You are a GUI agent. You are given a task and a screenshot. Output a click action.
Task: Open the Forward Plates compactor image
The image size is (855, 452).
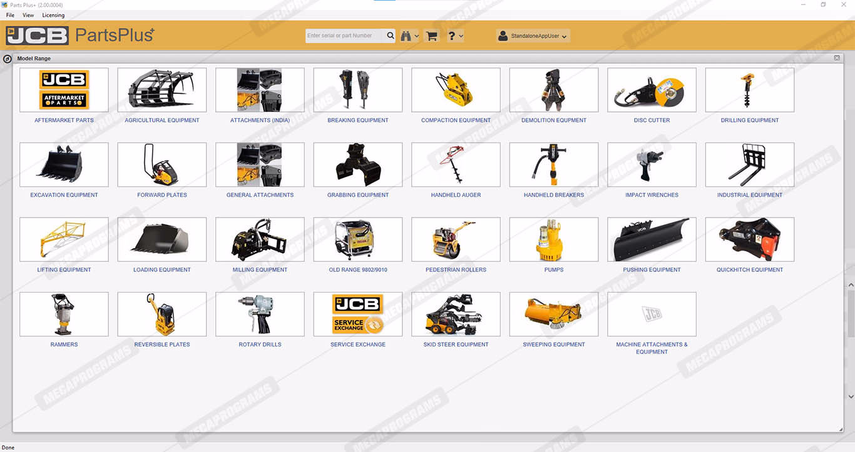(162, 164)
